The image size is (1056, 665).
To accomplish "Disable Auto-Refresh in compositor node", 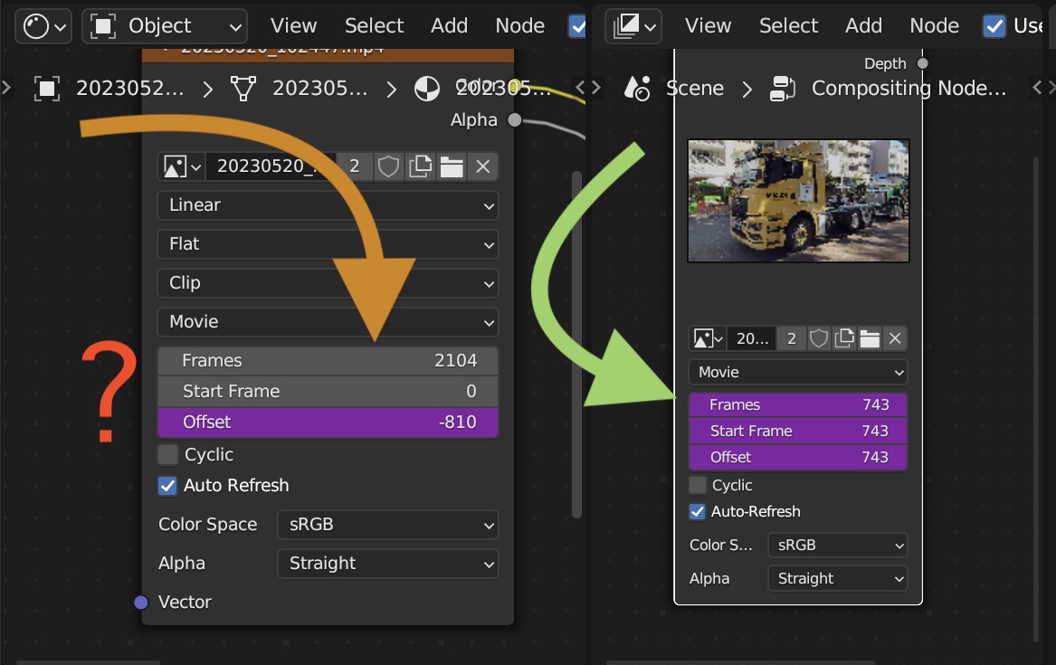I will click(x=698, y=511).
